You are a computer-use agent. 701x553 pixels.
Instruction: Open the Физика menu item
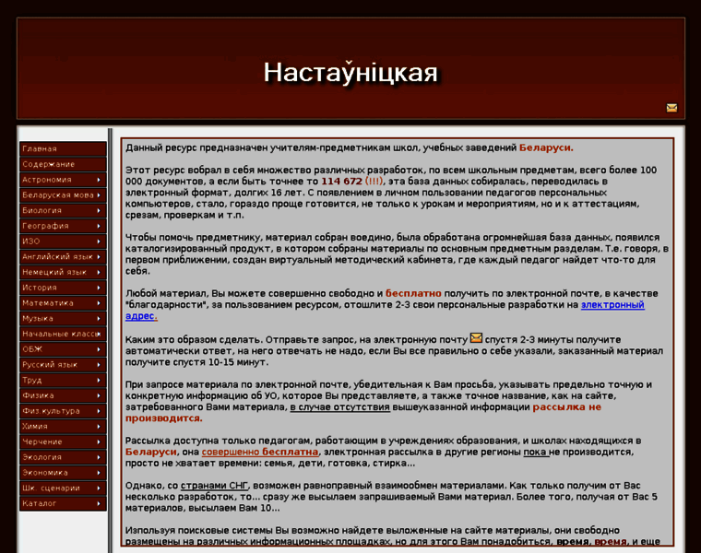coord(63,395)
